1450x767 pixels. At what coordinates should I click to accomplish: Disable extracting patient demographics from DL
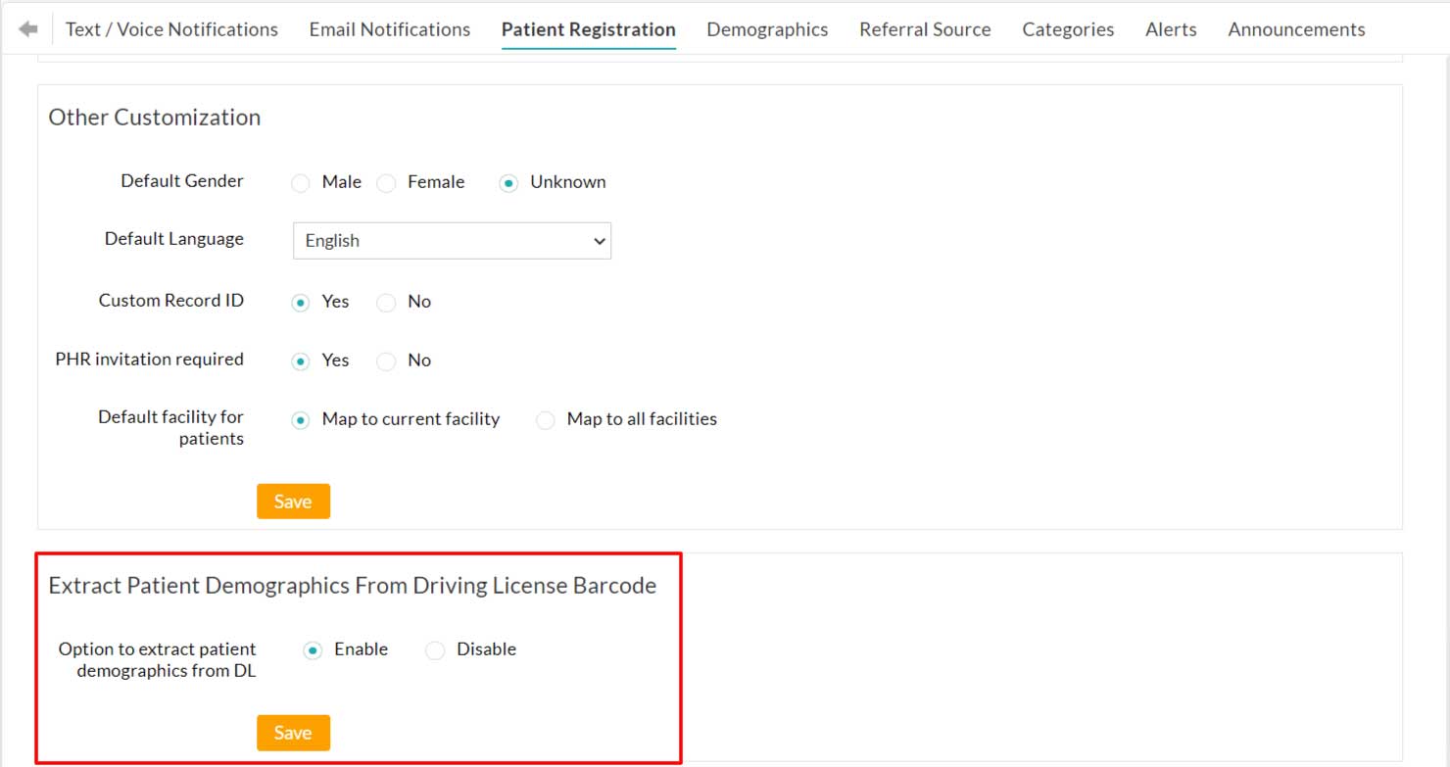[434, 649]
